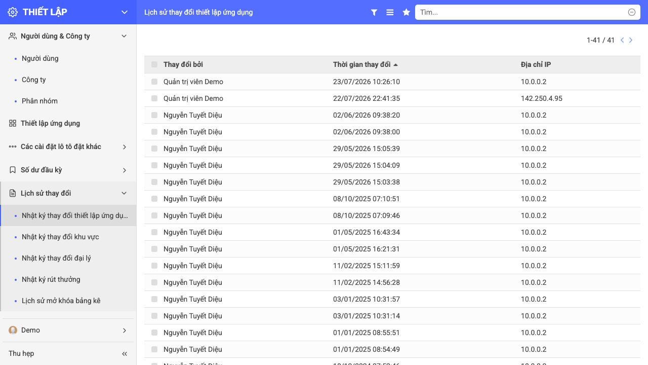648x365 pixels.
Task: Check the row with IP 142.250.4.95
Action: coord(154,98)
